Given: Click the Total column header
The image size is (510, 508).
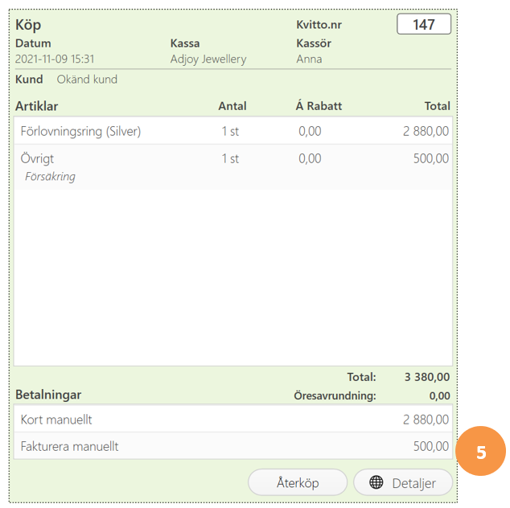Looking at the screenshot, I should pos(437,106).
